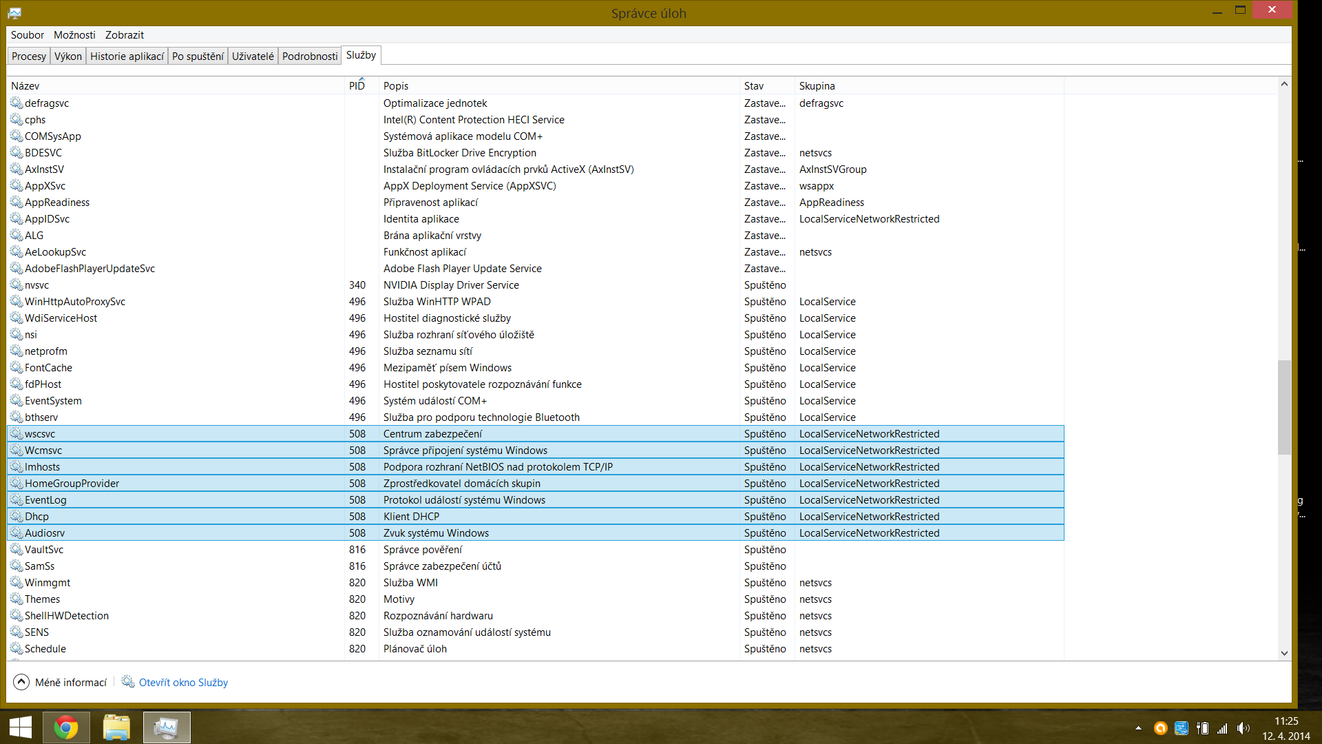Click the service icon beside EventLog

(x=17, y=499)
